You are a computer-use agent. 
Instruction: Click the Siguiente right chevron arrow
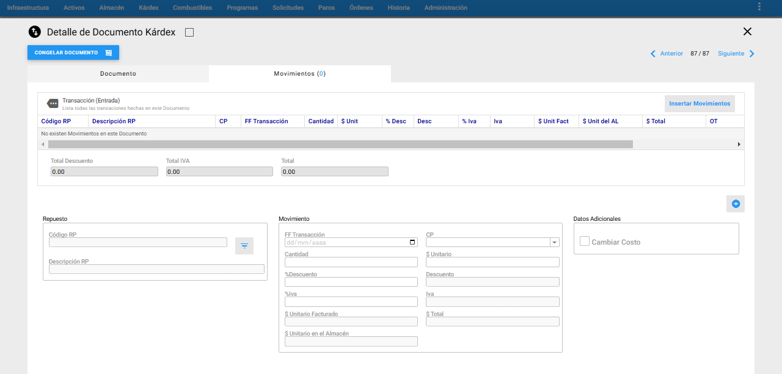752,54
